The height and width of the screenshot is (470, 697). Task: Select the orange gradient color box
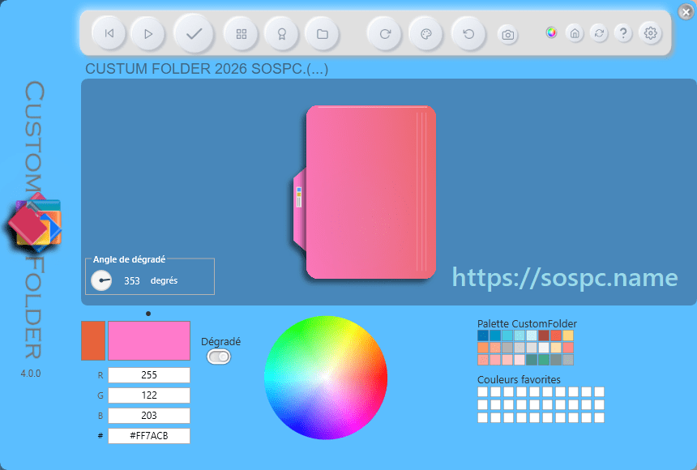point(93,340)
